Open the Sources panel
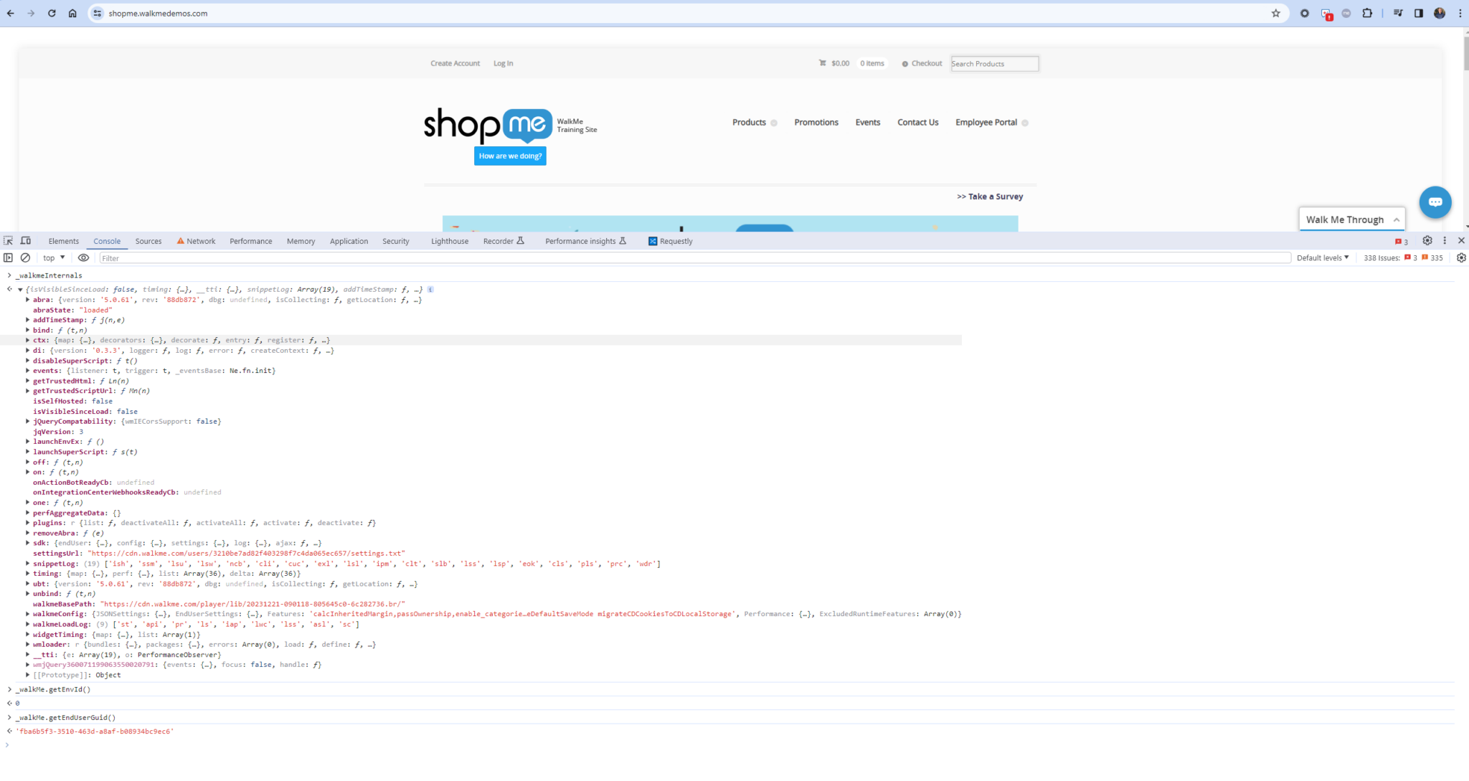 [x=148, y=240]
